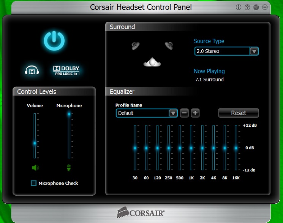The width and height of the screenshot is (283, 223).
Task: Select the front left speaker icon
Action: [x=136, y=46]
